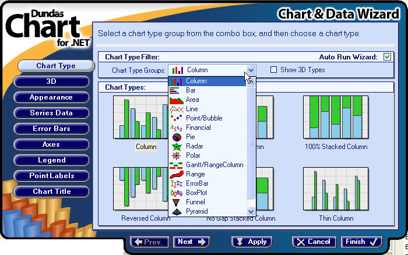
Task: Select the No Gap Stacked Column thumbnail
Action: click(x=265, y=189)
